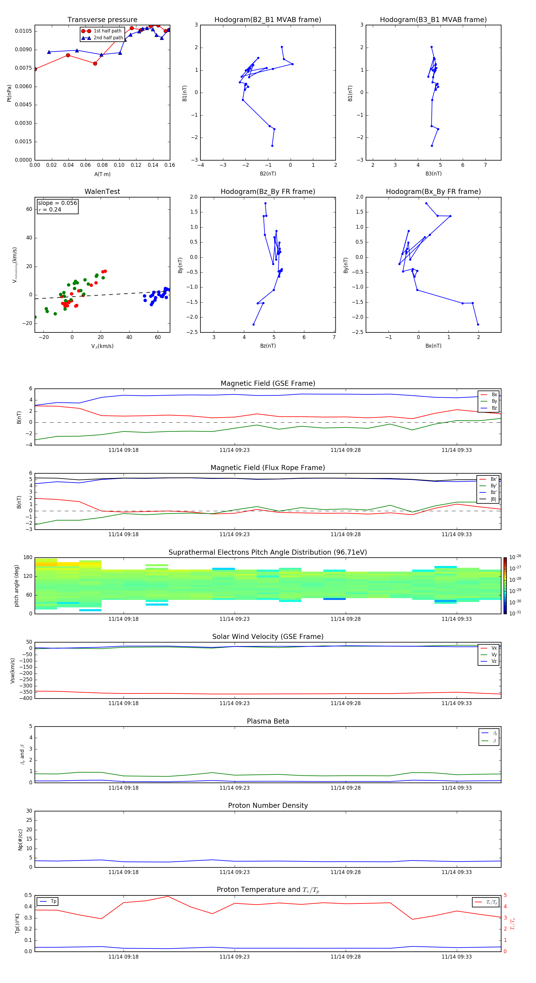Click the 'Hodogram(B2_B1 MVAB frame)' title
The image size is (536, 983).
[268, 20]
